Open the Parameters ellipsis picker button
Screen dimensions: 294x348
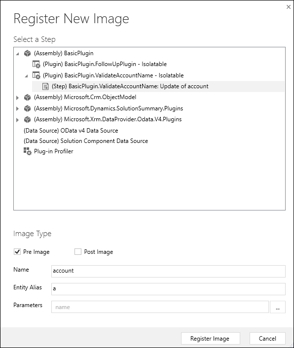(278, 307)
